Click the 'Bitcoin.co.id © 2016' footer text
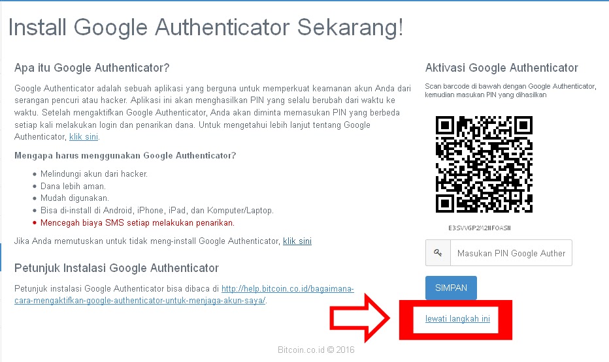Image resolution: width=609 pixels, height=362 pixels. (316, 350)
